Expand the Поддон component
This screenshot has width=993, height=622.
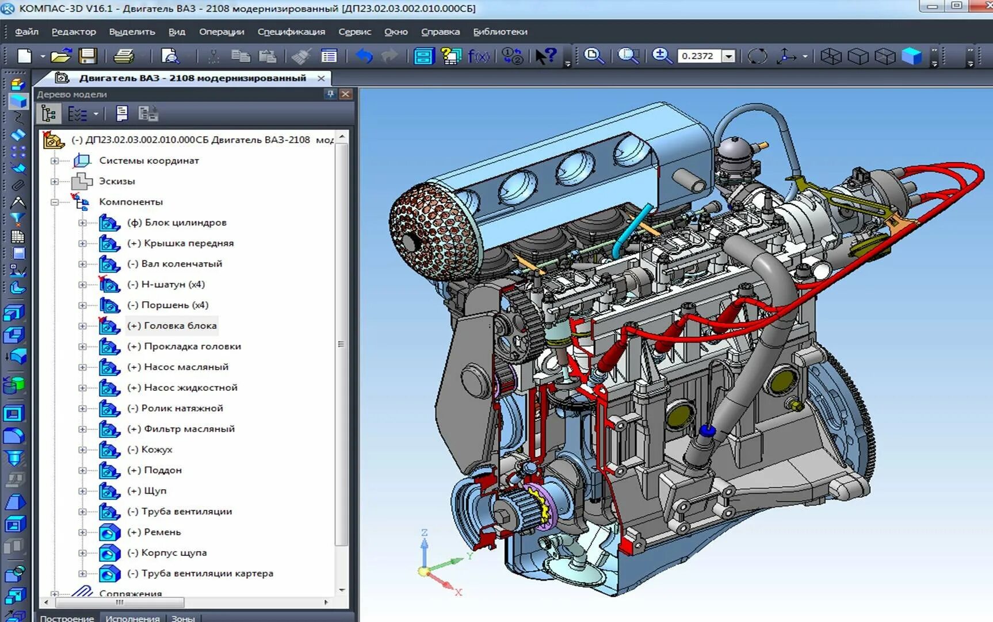click(82, 471)
